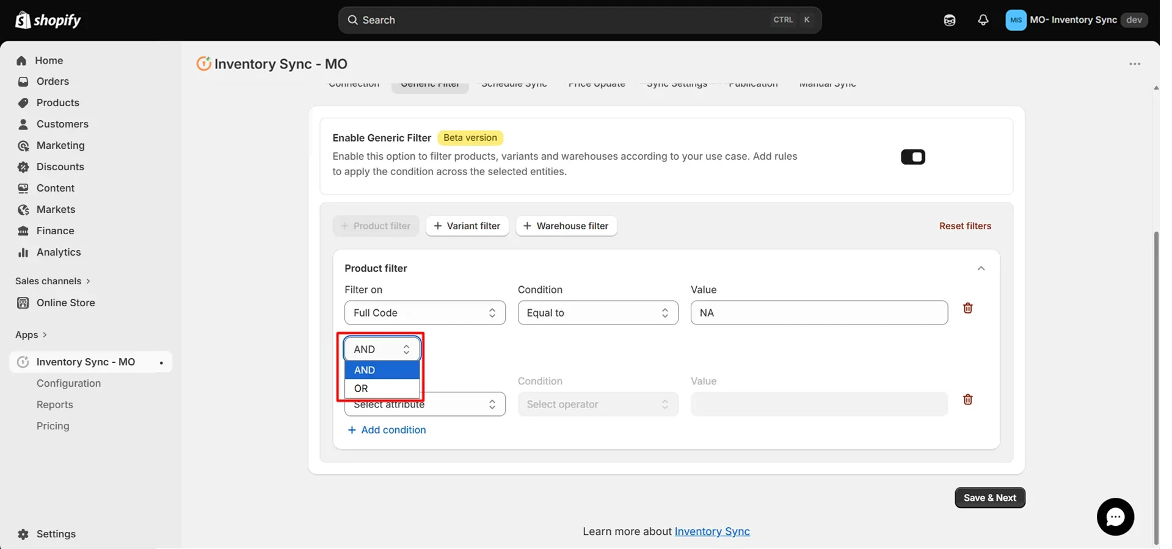
Task: Delete the empty second condition row
Action: [967, 400]
